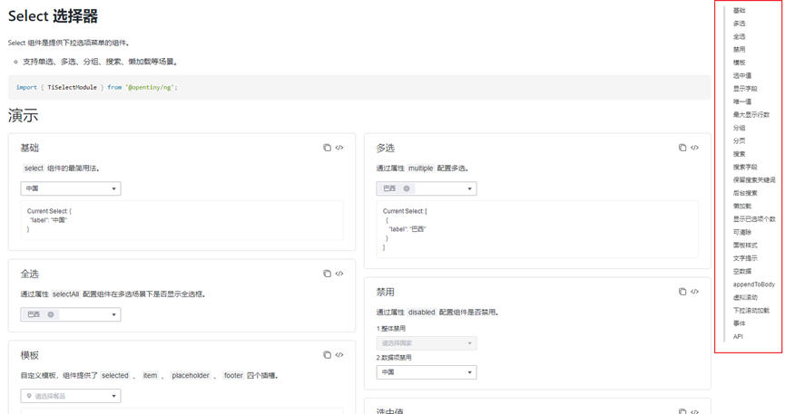Jump to 多选 in the sidebar anchor

pos(740,24)
